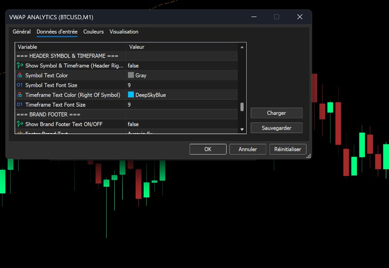The width and height of the screenshot is (389, 268).
Task: Open the Visualisation tab
Action: click(124, 32)
